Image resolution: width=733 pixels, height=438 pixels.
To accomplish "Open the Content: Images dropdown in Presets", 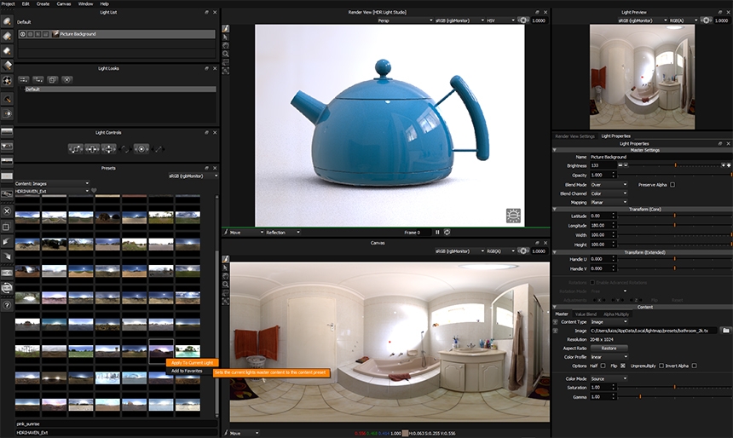I will [52, 183].
